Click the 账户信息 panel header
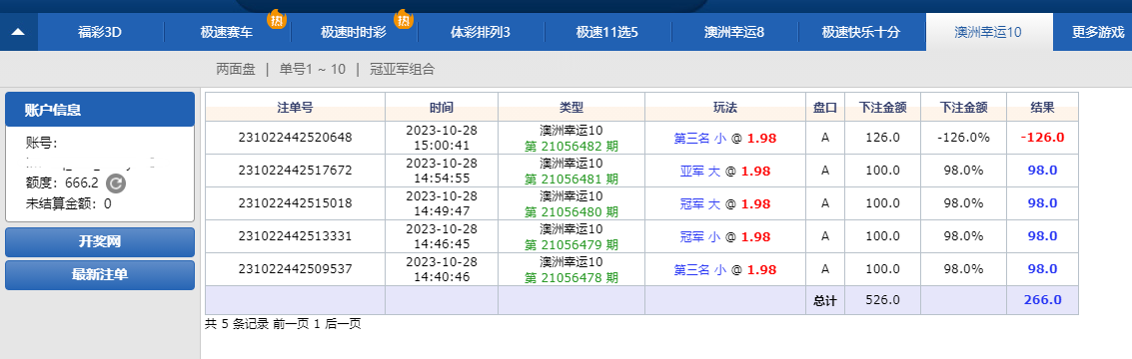Image resolution: width=1132 pixels, height=359 pixels. [100, 110]
